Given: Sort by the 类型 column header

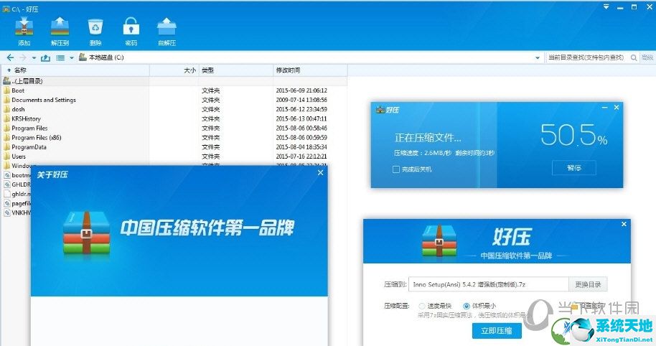Looking at the screenshot, I should tap(236, 70).
